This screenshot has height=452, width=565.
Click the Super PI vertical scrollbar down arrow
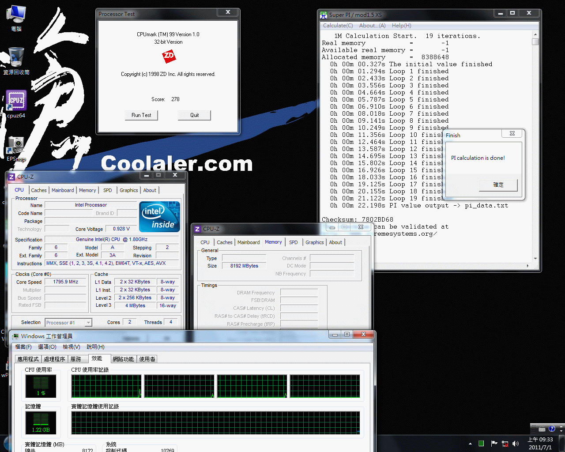[535, 259]
